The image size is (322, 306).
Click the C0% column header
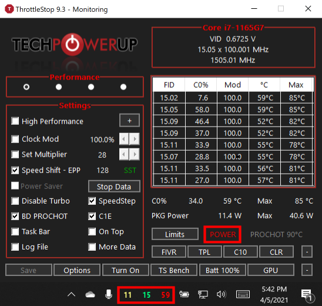200,85
